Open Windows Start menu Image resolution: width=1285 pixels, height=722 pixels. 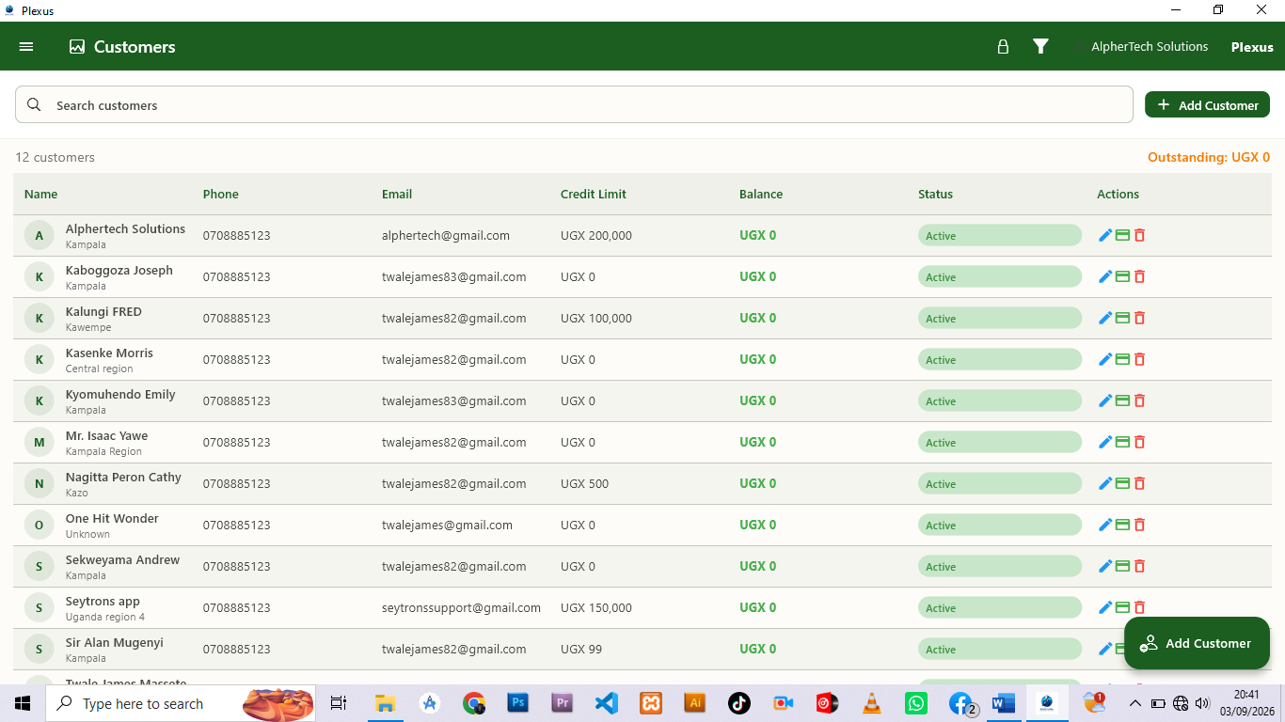click(23, 703)
